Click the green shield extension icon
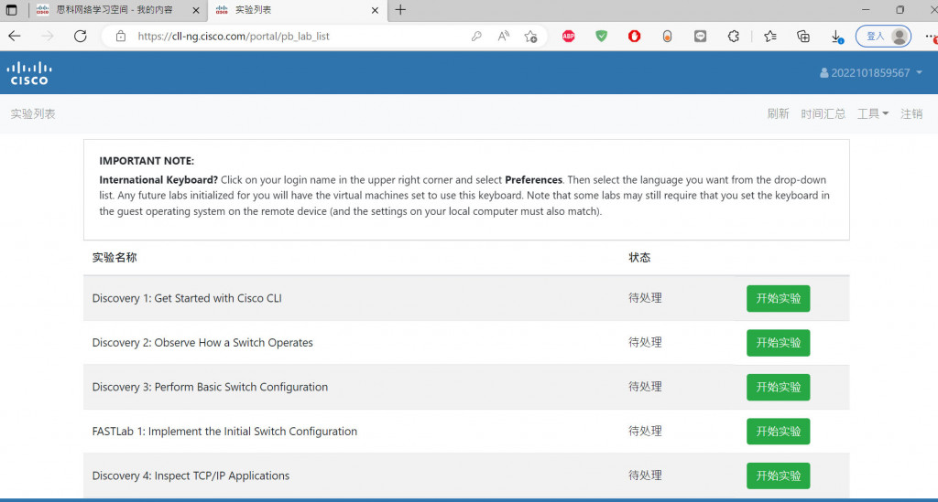The image size is (938, 502). pos(601,37)
